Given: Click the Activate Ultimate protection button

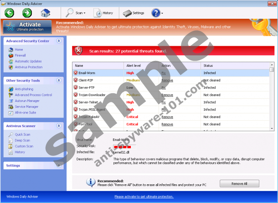Looking at the screenshot, I should click(27, 27).
